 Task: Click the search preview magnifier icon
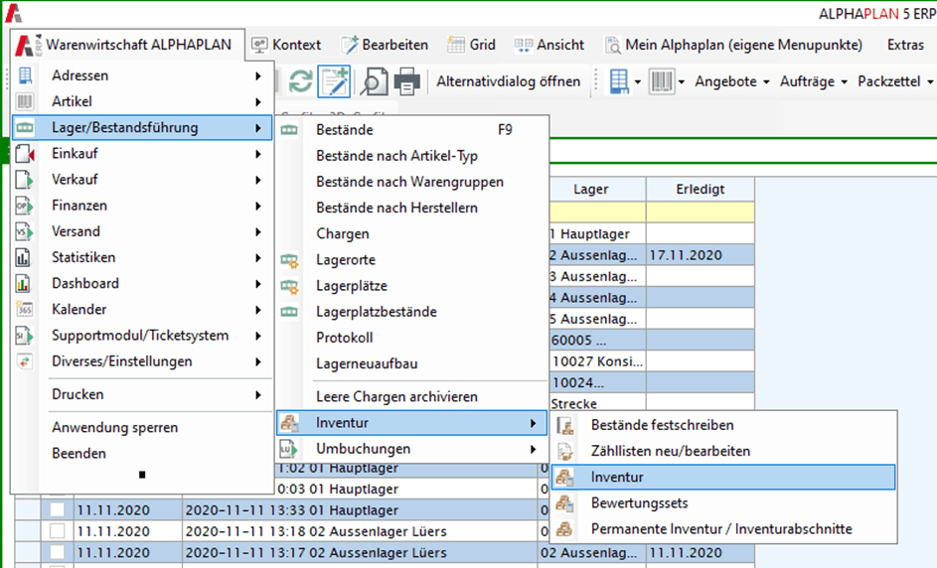coord(374,81)
